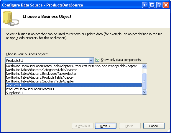Select NorthwindTableAdapters.SuppliersTableAdapter item

pos(74,81)
